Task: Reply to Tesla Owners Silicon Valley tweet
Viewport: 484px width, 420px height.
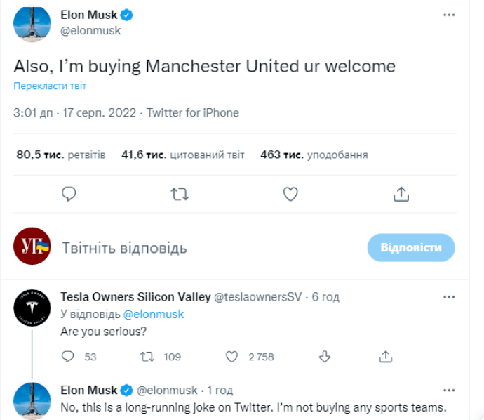Action: tap(68, 357)
